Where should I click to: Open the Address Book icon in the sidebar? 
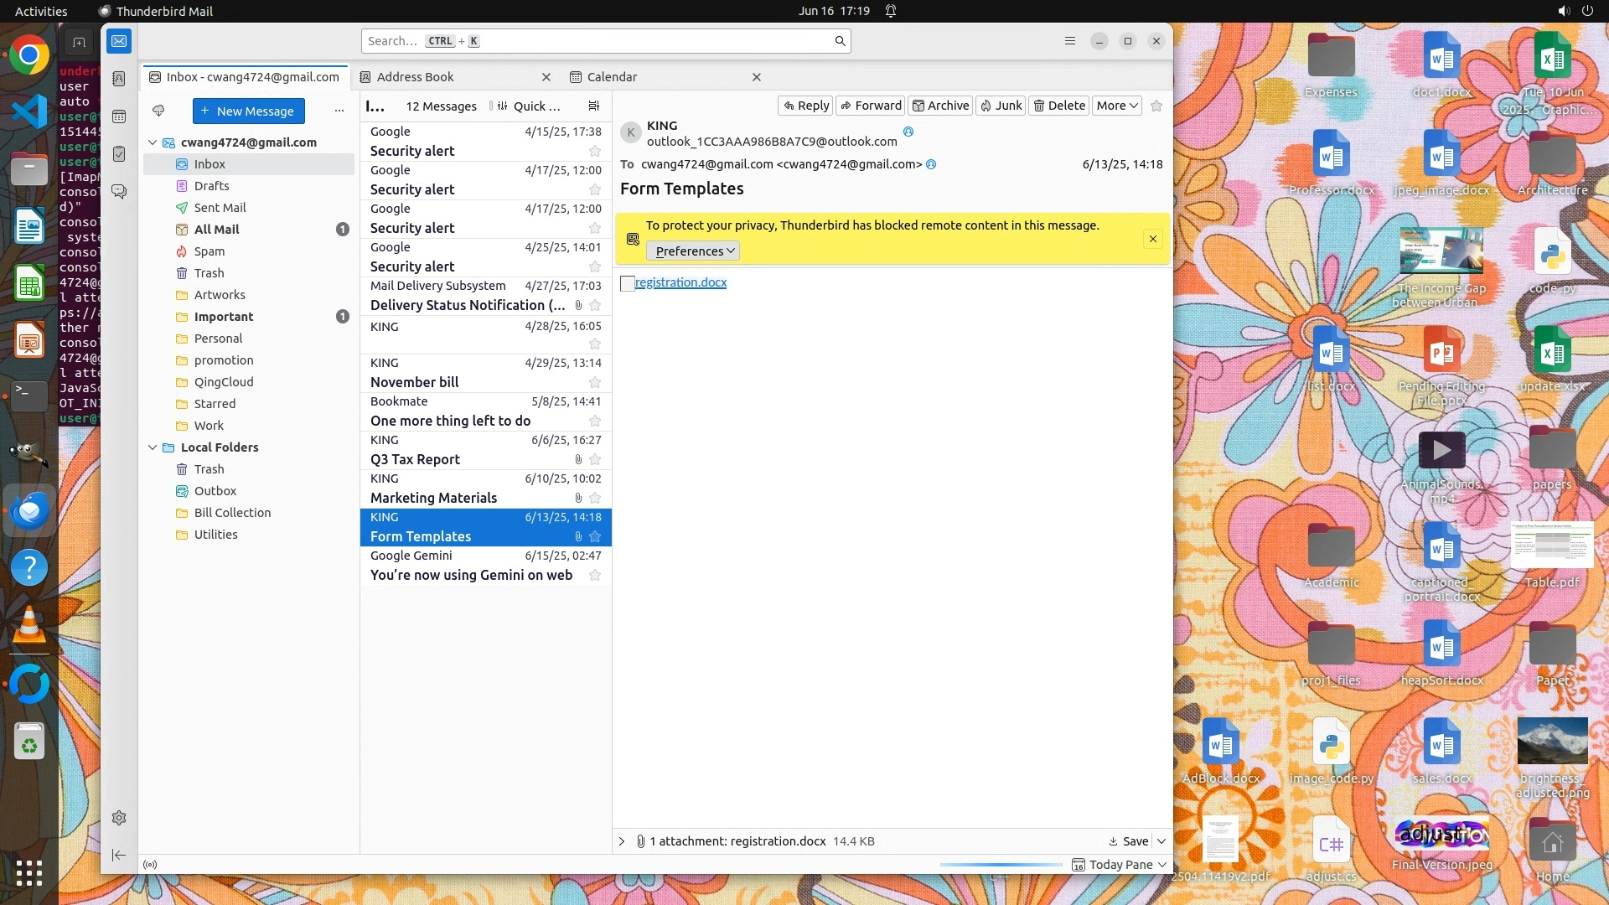[119, 78]
